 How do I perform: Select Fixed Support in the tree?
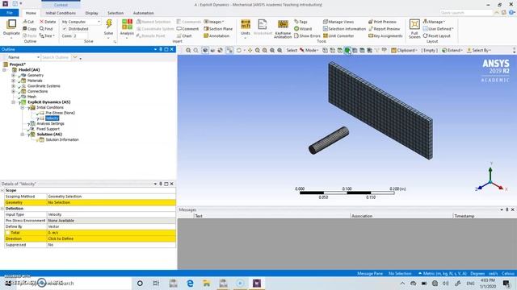coord(48,129)
